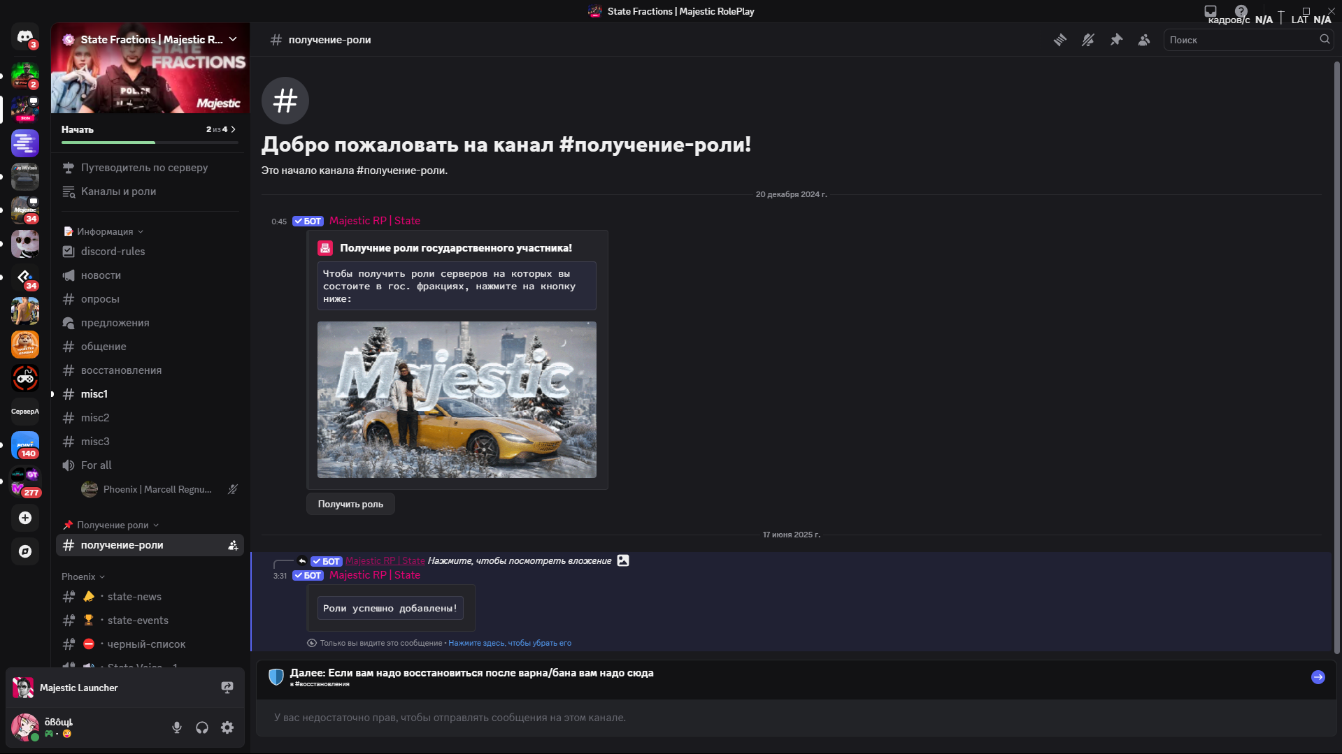The image size is (1342, 754).
Task: Click the search magnifier icon
Action: [x=1325, y=40]
